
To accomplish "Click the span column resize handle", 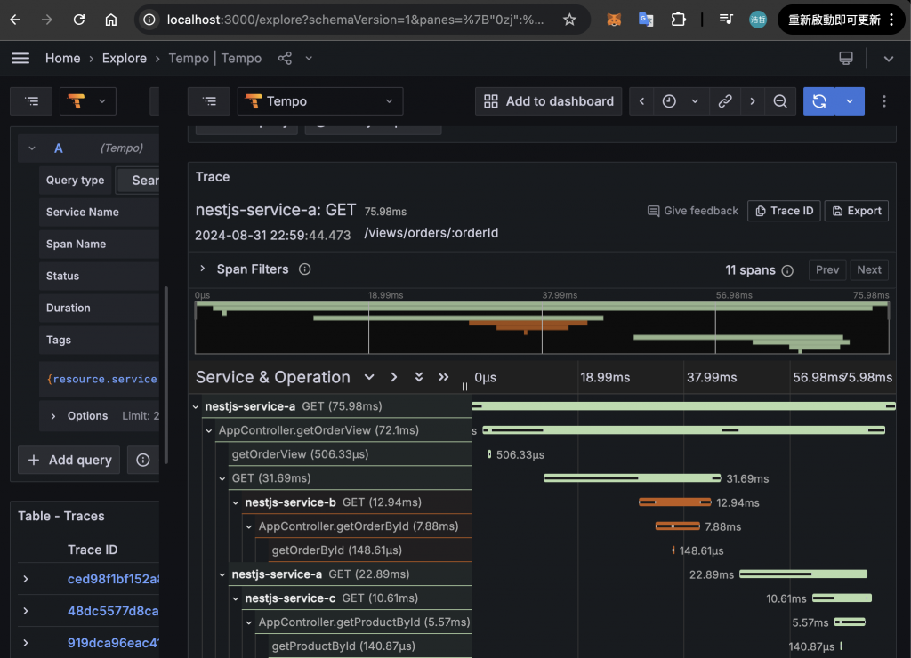I will (x=464, y=387).
